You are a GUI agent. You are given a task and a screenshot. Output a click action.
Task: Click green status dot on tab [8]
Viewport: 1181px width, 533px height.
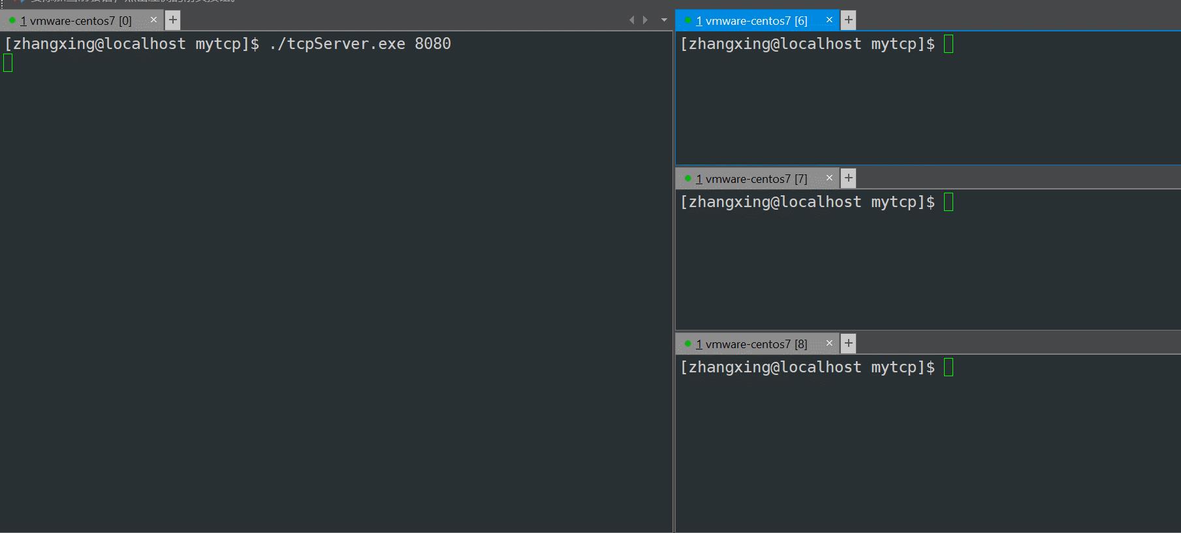click(687, 344)
